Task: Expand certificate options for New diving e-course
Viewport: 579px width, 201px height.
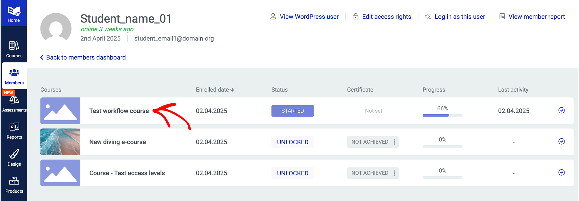Action: pyautogui.click(x=394, y=142)
